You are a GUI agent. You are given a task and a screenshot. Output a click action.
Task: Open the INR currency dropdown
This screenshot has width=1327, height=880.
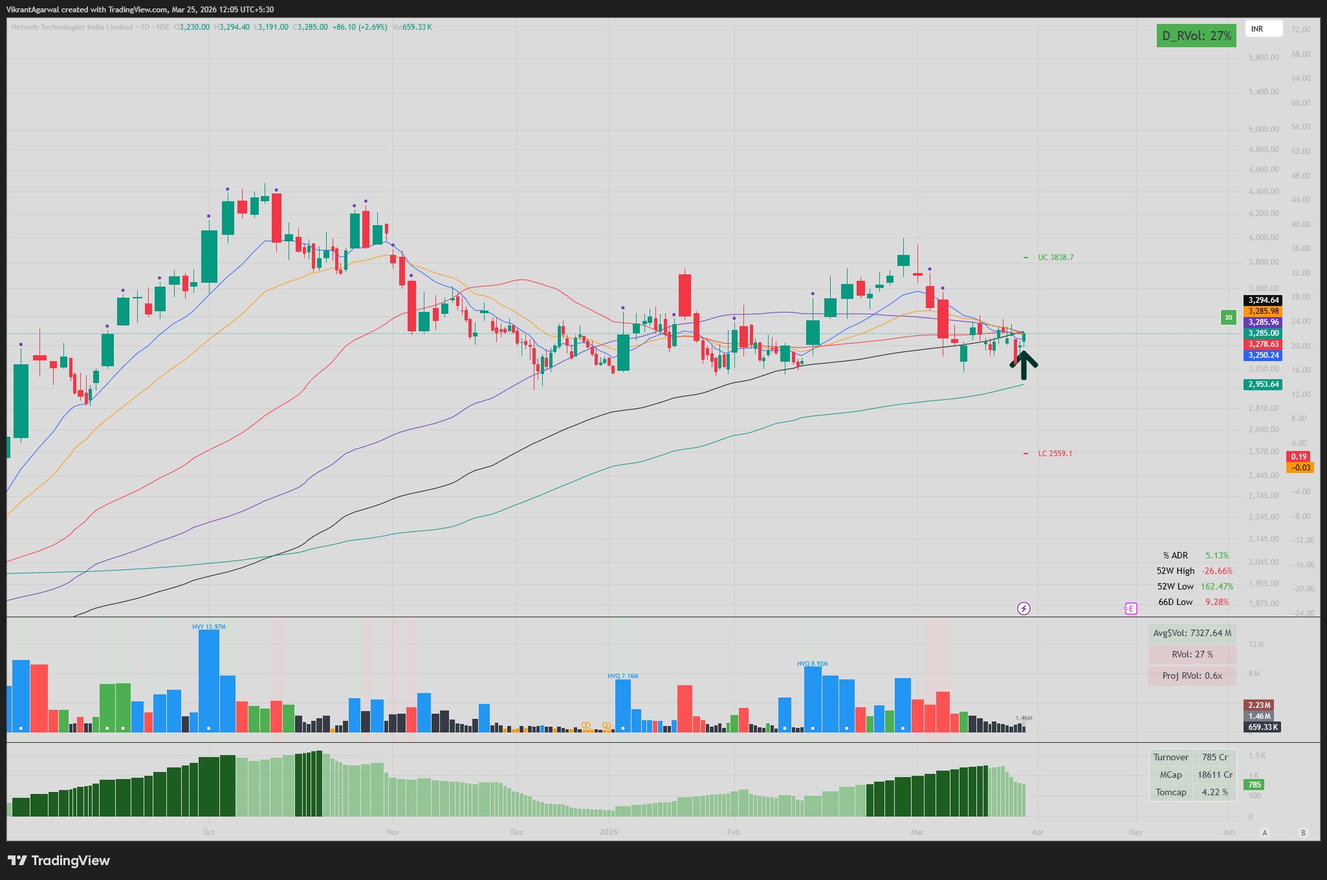(x=1263, y=29)
